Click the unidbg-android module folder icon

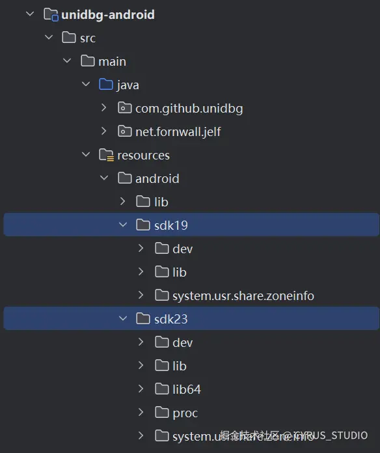(51, 14)
